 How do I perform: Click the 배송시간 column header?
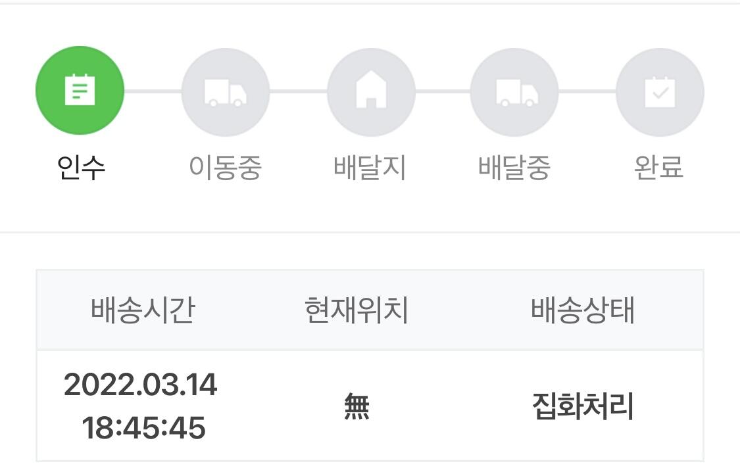143,310
